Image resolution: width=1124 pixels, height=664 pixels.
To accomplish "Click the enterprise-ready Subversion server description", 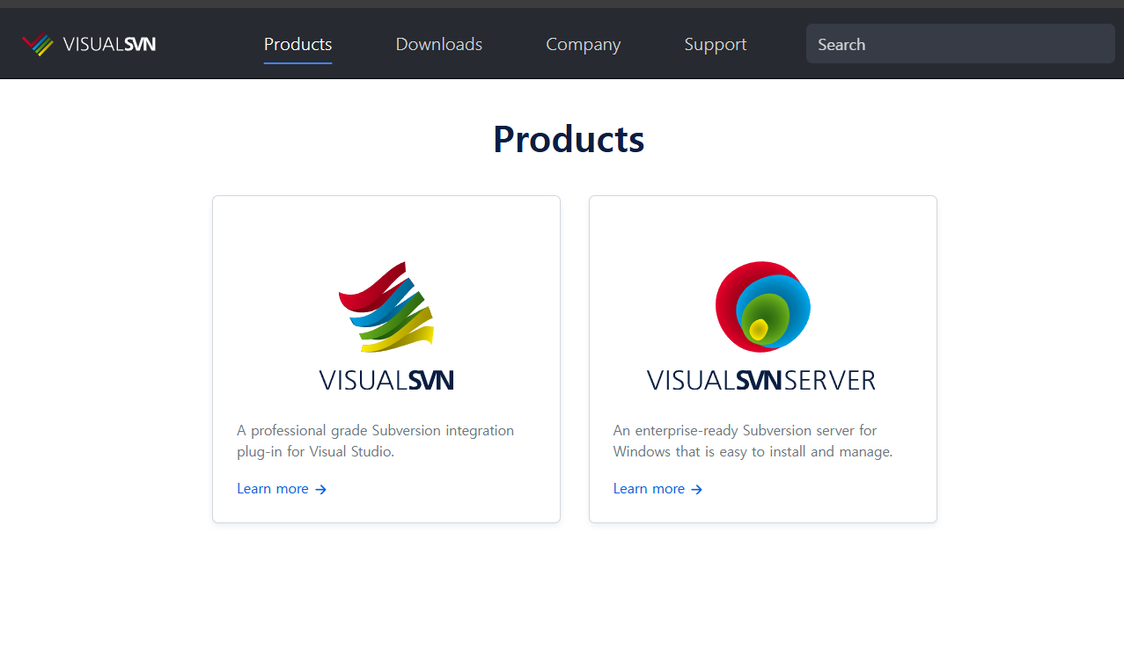I will point(753,441).
